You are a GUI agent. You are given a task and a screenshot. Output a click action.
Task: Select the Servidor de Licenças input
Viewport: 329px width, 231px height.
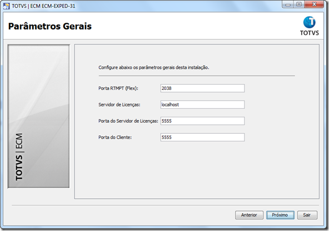tap(202, 104)
